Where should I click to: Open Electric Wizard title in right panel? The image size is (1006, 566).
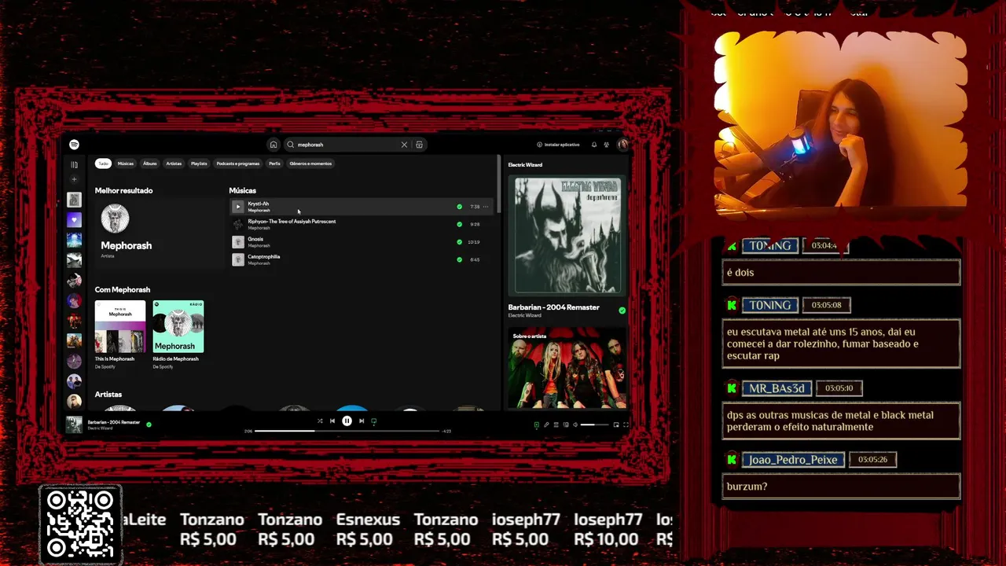[525, 165]
